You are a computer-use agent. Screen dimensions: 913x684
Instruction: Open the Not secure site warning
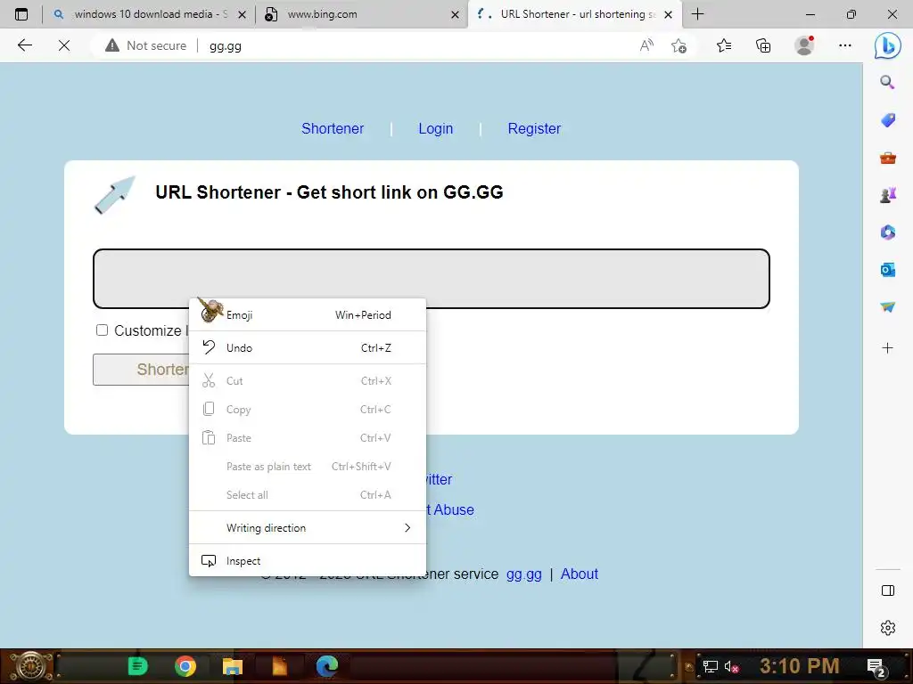145,45
